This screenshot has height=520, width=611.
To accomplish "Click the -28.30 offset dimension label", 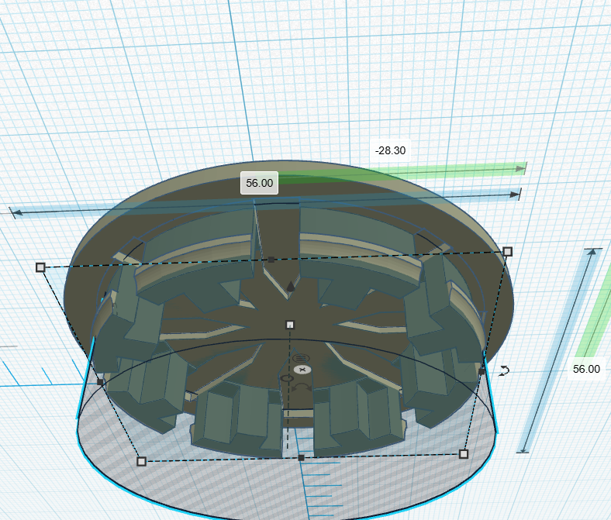I will pyautogui.click(x=391, y=150).
